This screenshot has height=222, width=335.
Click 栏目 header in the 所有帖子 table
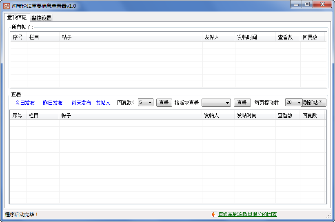[43, 37]
